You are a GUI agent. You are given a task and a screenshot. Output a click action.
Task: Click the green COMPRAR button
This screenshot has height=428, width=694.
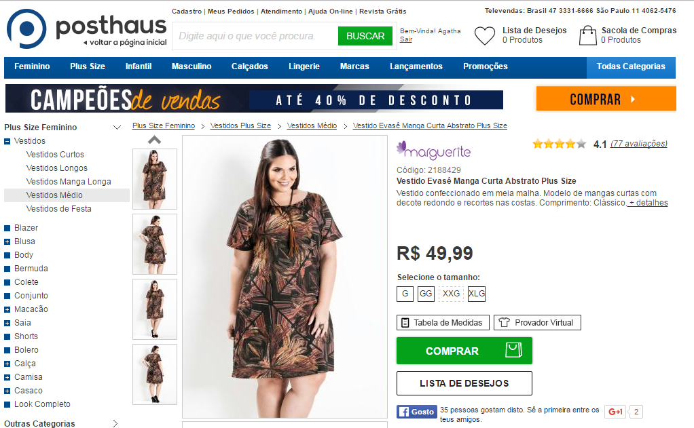click(464, 351)
